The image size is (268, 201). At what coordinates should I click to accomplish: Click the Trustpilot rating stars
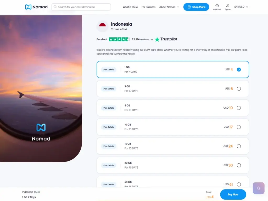tap(119, 40)
